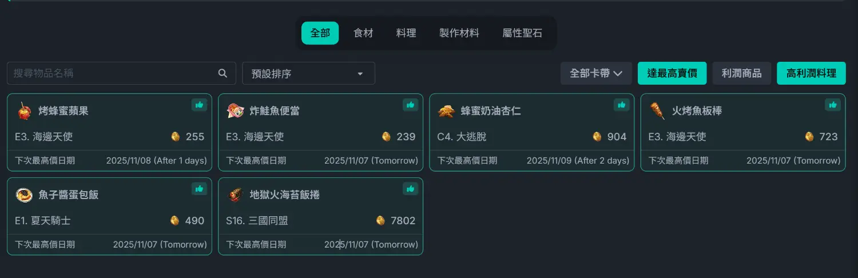Click the 魚子醬蛋包飯 dish icon
Screen dimensions: 858x278
[23, 194]
